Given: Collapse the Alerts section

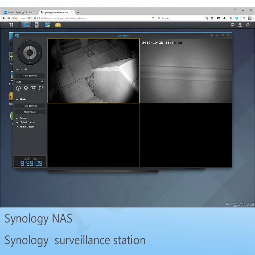Looking at the screenshot, I should (17, 99).
